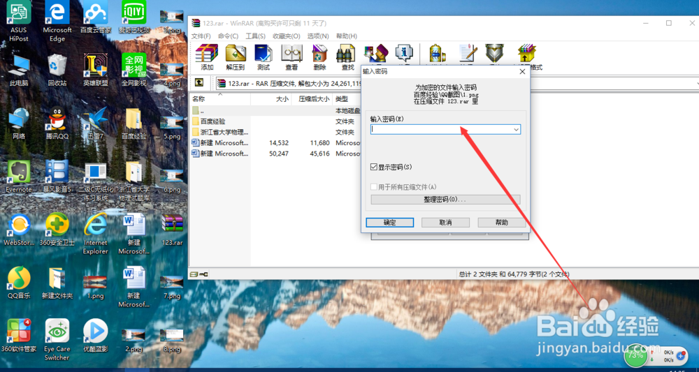Select the 浙江省大学物理... folder row
This screenshot has height=372, width=699.
[x=221, y=132]
